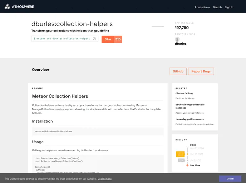Viewport: 246px width, 183px height.
Task: Click the info icon in install command box
Action: (94, 39)
